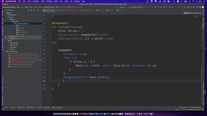Open the TODO tool window
The image size is (207, 116).
pos(13,107)
